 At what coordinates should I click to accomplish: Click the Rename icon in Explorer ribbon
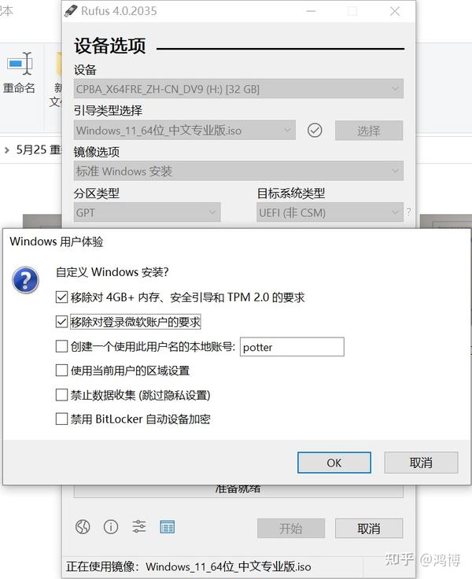[x=19, y=65]
